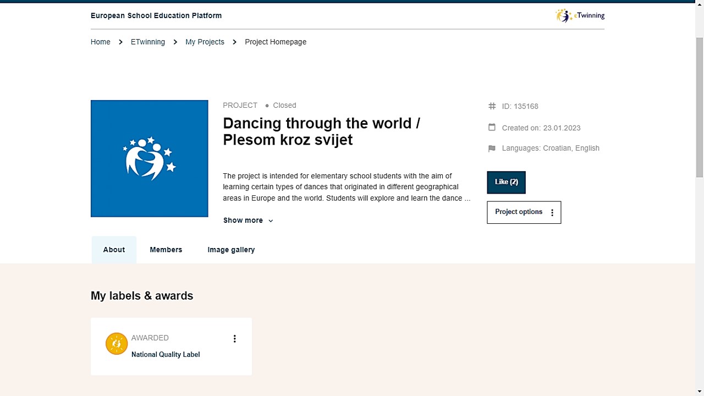Click the project description paragraph
The height and width of the screenshot is (396, 704).
(x=346, y=187)
